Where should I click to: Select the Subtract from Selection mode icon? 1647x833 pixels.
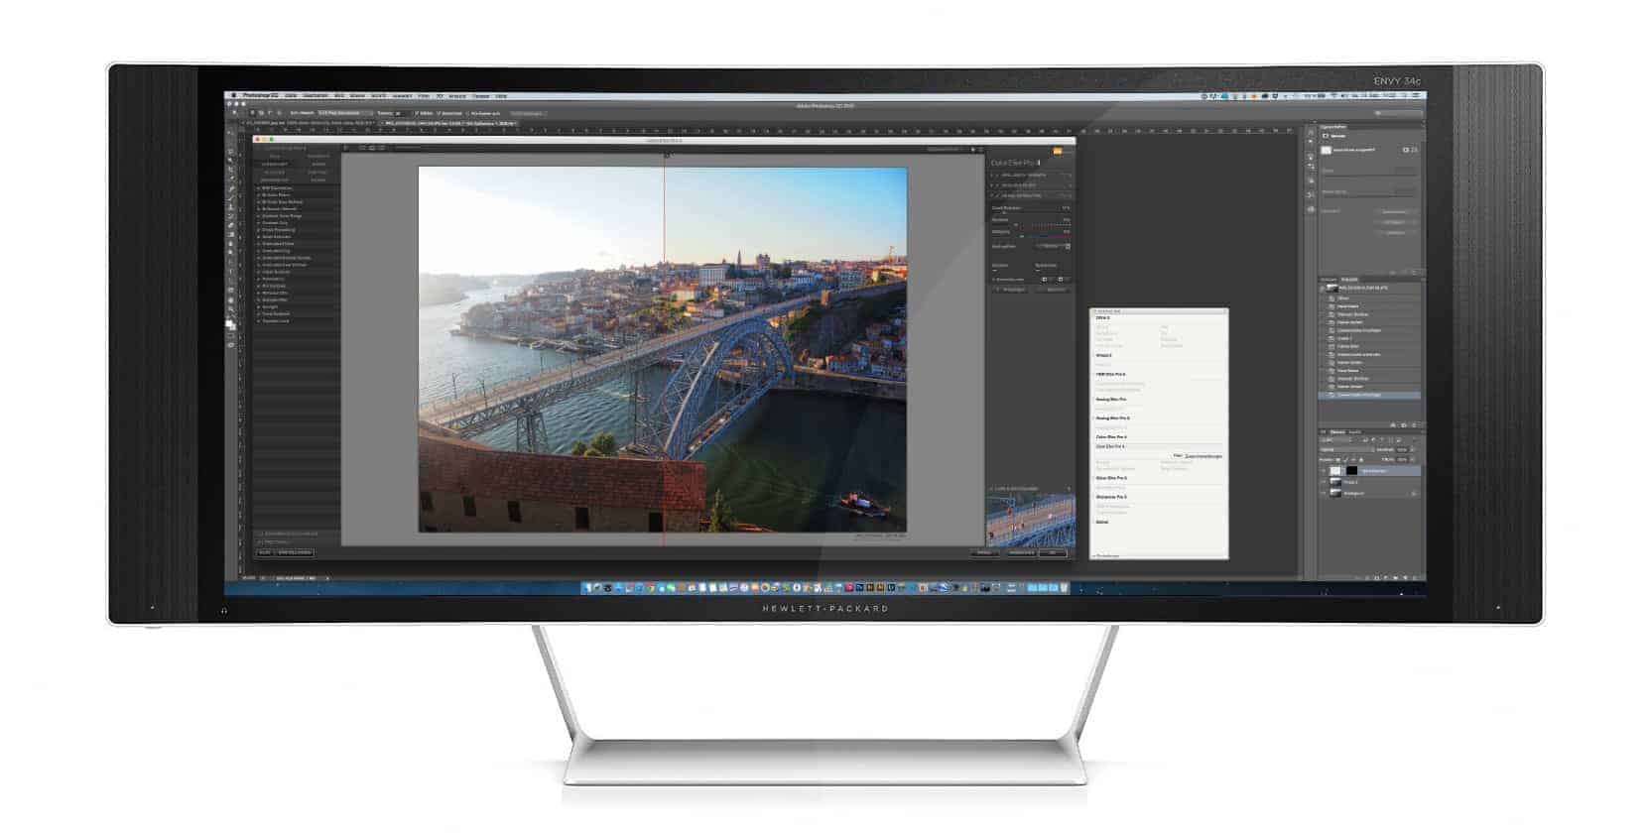tap(270, 113)
